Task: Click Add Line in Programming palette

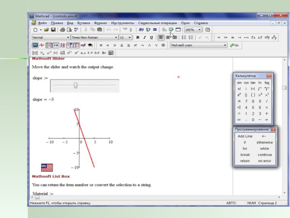Action: 245,136
